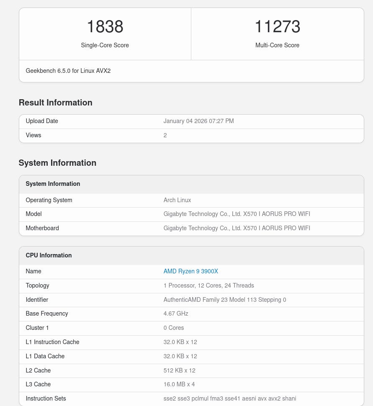
Task: Select L1 Data Cache value 32.0 KB x 12
Action: point(180,356)
